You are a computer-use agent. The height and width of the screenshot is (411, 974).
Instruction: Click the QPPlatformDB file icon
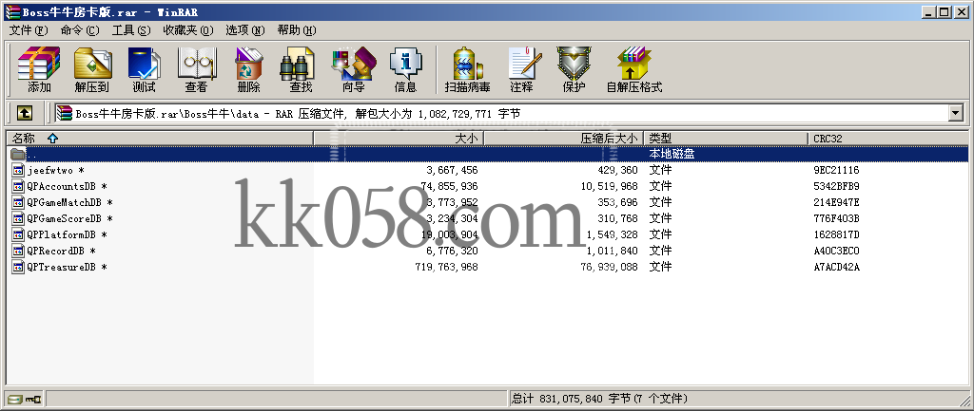point(18,234)
